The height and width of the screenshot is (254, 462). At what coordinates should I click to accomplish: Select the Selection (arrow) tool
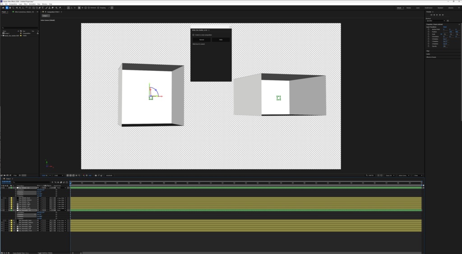[x=7, y=8]
